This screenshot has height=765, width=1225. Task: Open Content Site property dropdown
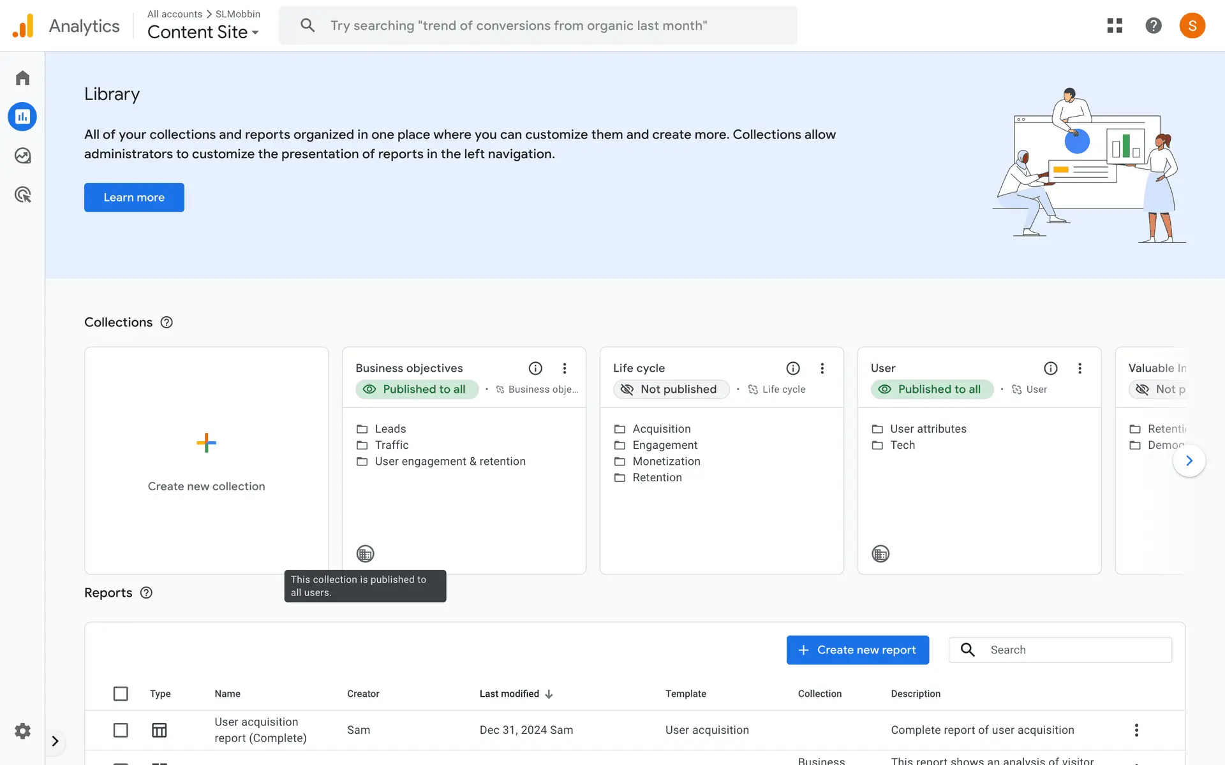pyautogui.click(x=203, y=32)
